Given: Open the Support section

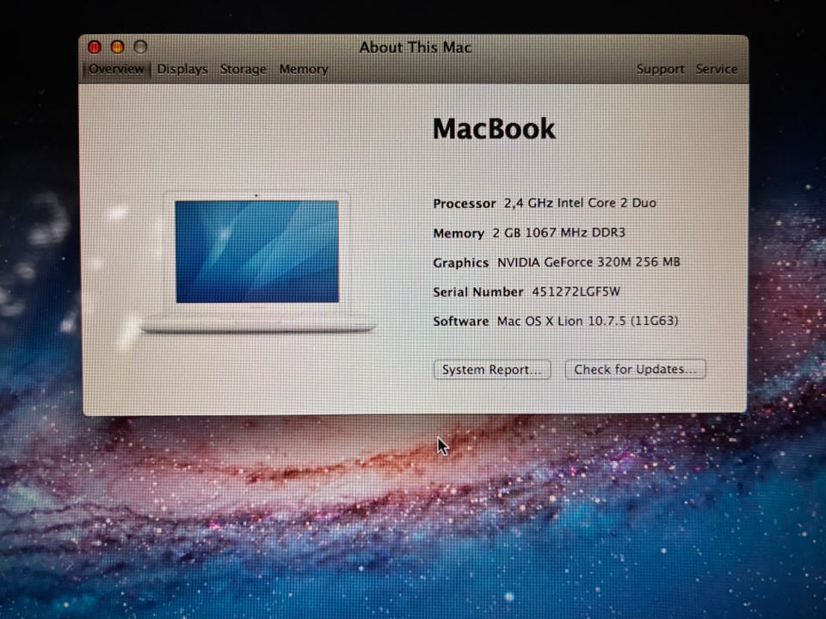Looking at the screenshot, I should pyautogui.click(x=661, y=69).
